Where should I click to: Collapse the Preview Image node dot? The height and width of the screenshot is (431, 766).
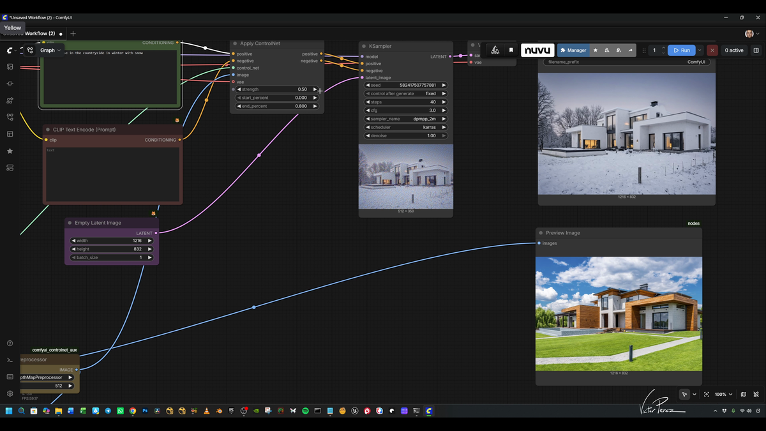pos(541,233)
